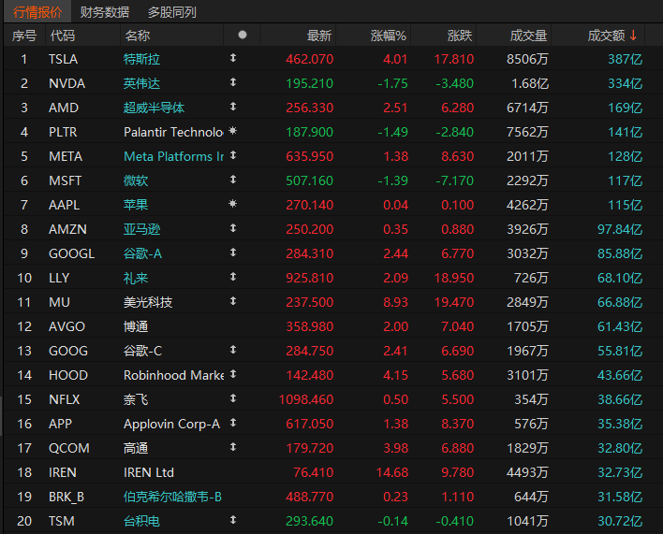Image resolution: width=663 pixels, height=534 pixels.
Task: Click the marker icon in the GOOGL row
Action: [x=233, y=253]
